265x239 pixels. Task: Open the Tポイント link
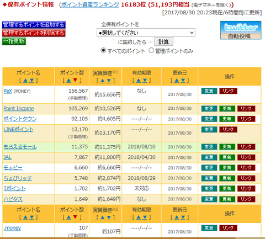[x=14, y=188]
